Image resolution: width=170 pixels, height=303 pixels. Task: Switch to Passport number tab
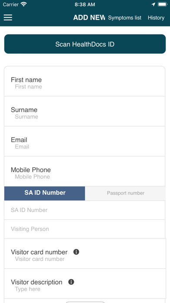click(x=125, y=193)
